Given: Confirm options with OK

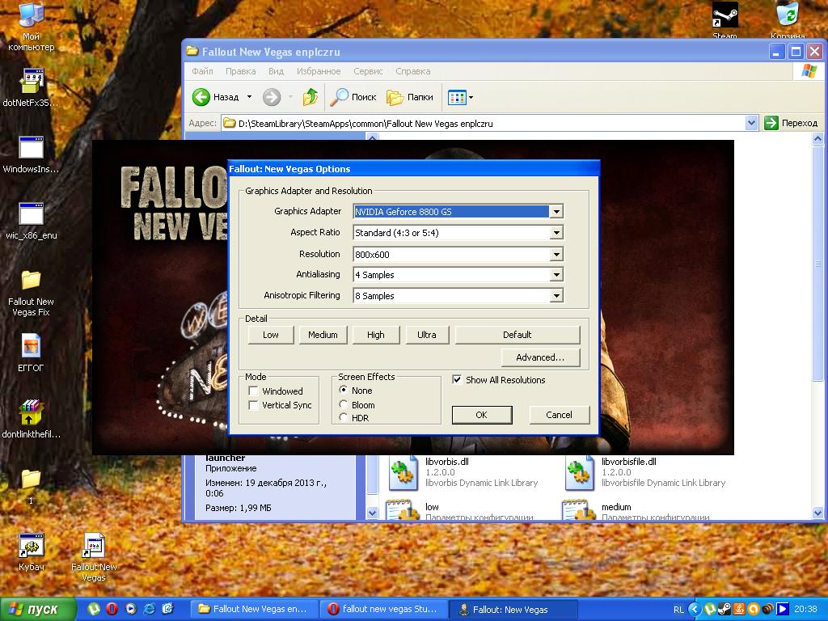Looking at the screenshot, I should pos(482,415).
